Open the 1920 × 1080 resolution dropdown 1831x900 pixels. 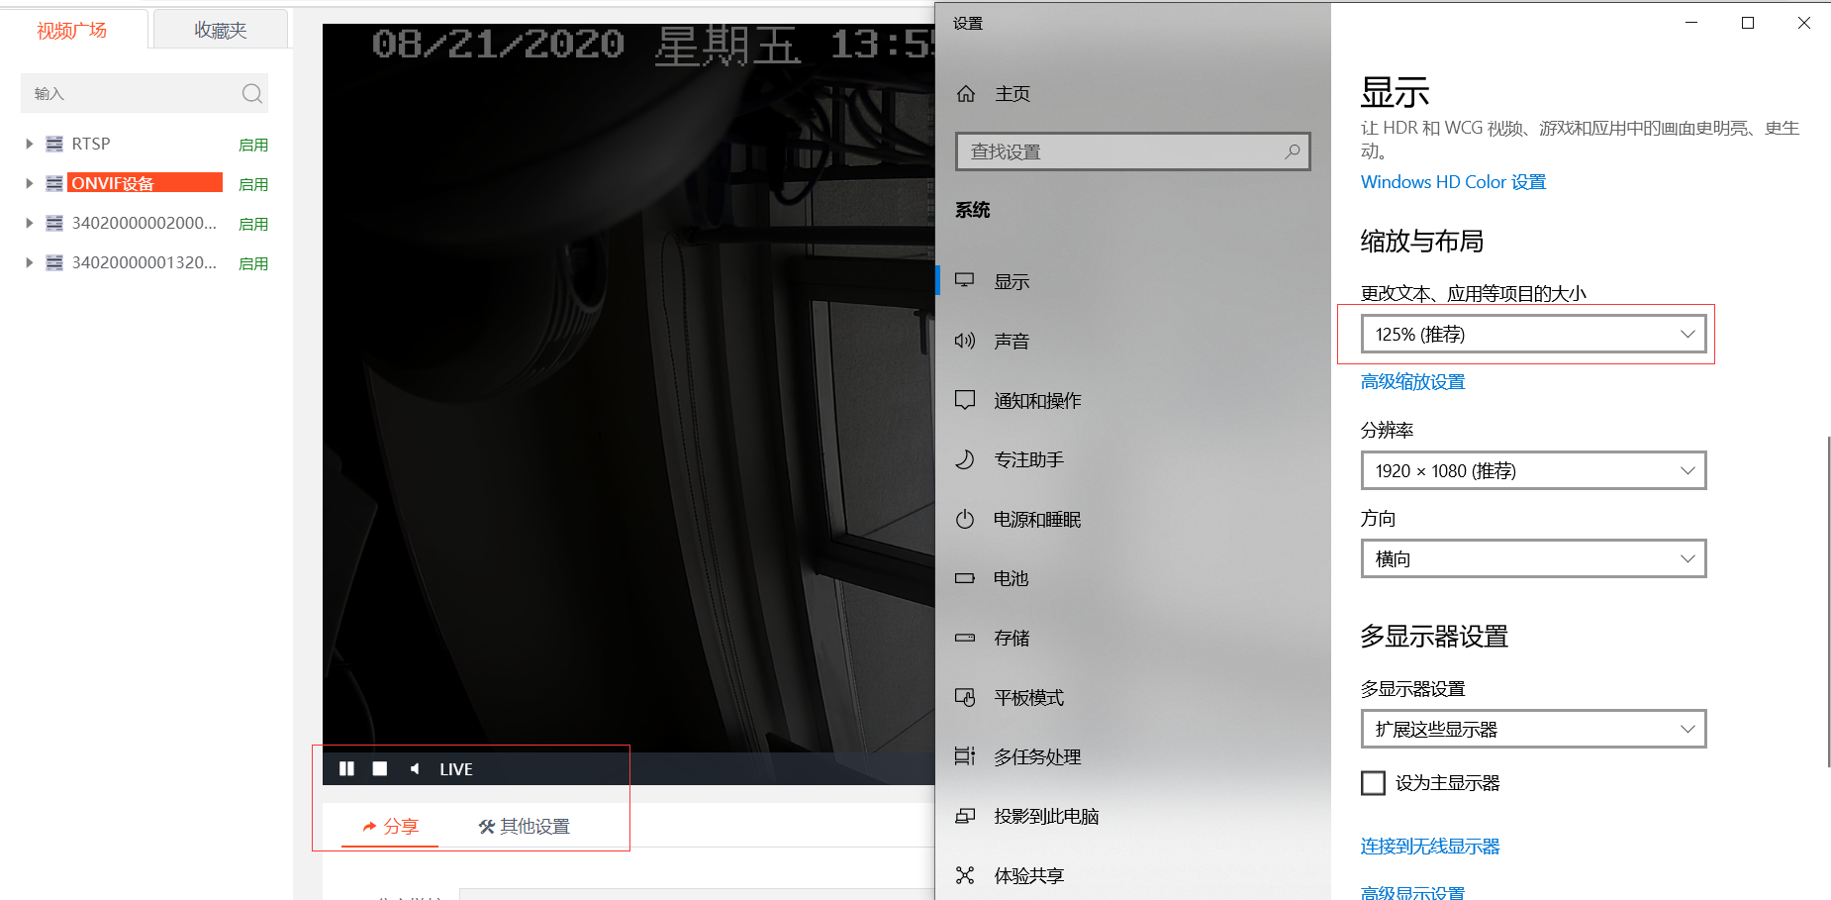pyautogui.click(x=1533, y=470)
